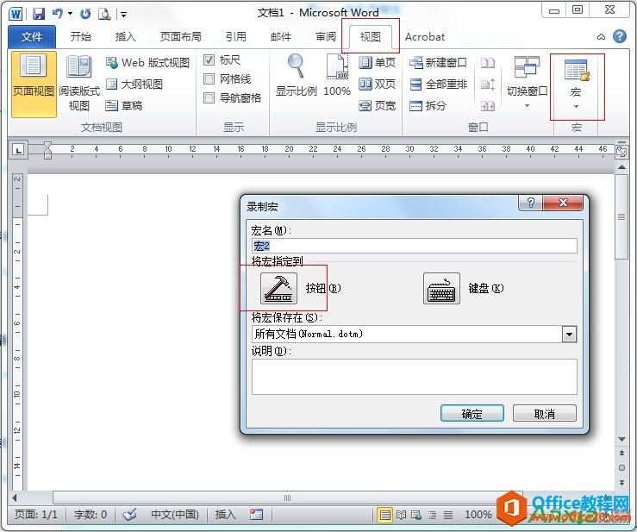Screen dimensions: 637x532
Task: Open the Undo history dropdown arrow
Action: coord(71,14)
